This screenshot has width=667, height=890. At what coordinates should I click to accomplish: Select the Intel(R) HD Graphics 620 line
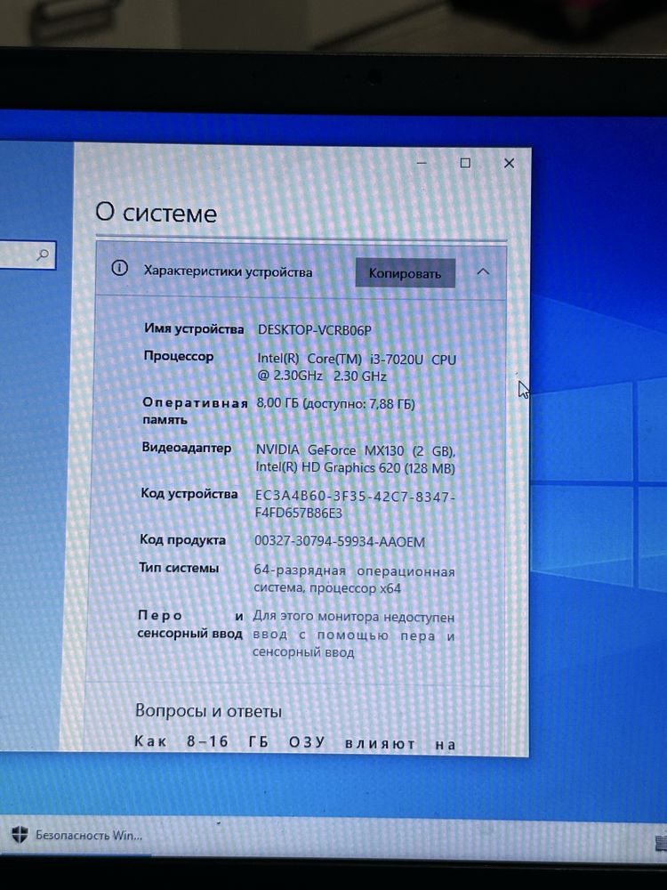pos(355,468)
